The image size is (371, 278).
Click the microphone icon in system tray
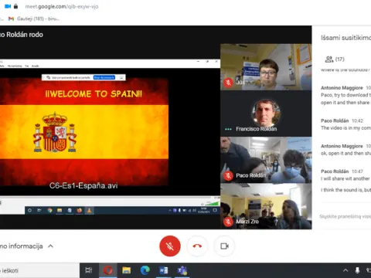[357, 270]
